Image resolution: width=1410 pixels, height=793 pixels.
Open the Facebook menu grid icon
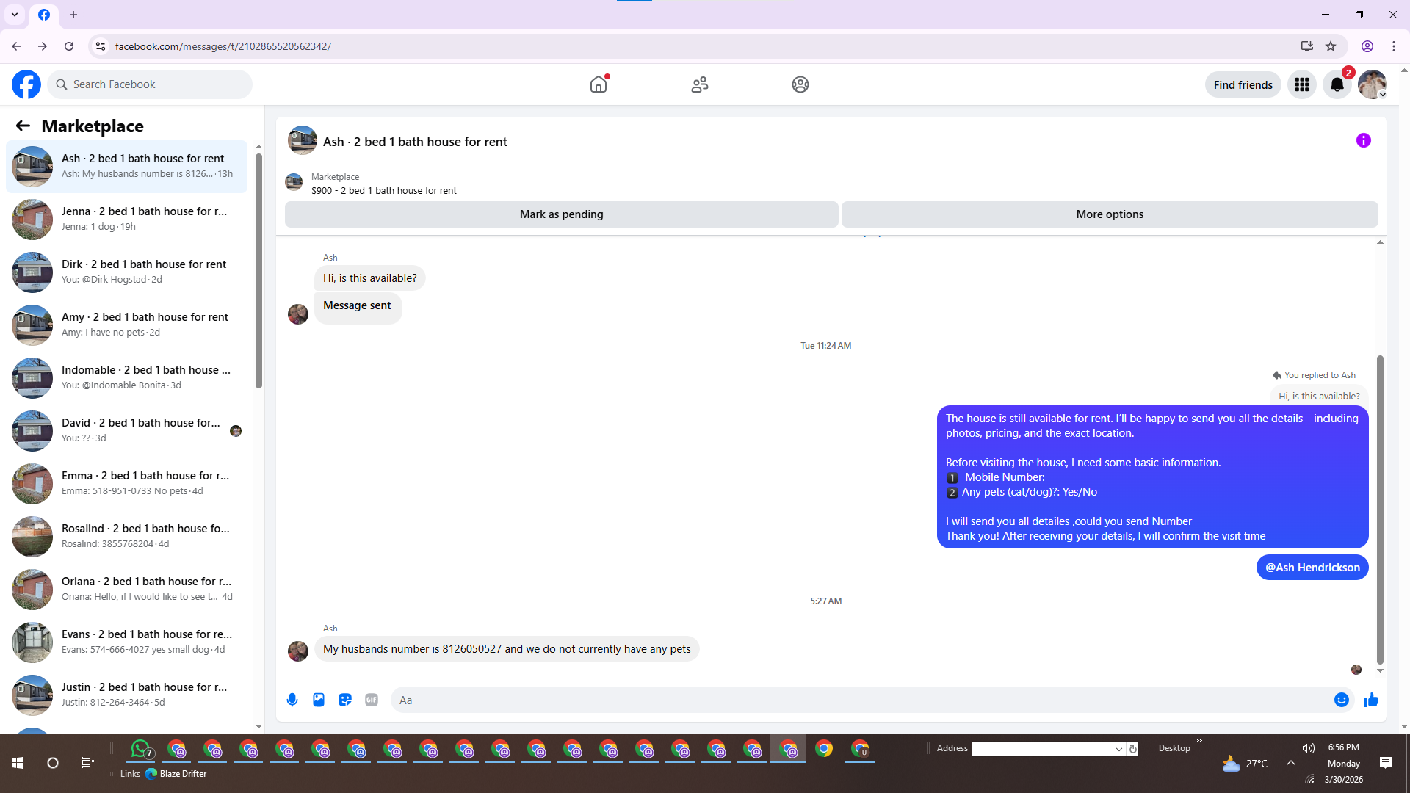click(1301, 85)
